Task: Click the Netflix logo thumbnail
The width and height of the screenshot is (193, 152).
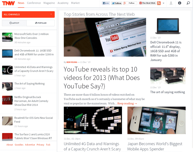Action: [x=7, y=100]
